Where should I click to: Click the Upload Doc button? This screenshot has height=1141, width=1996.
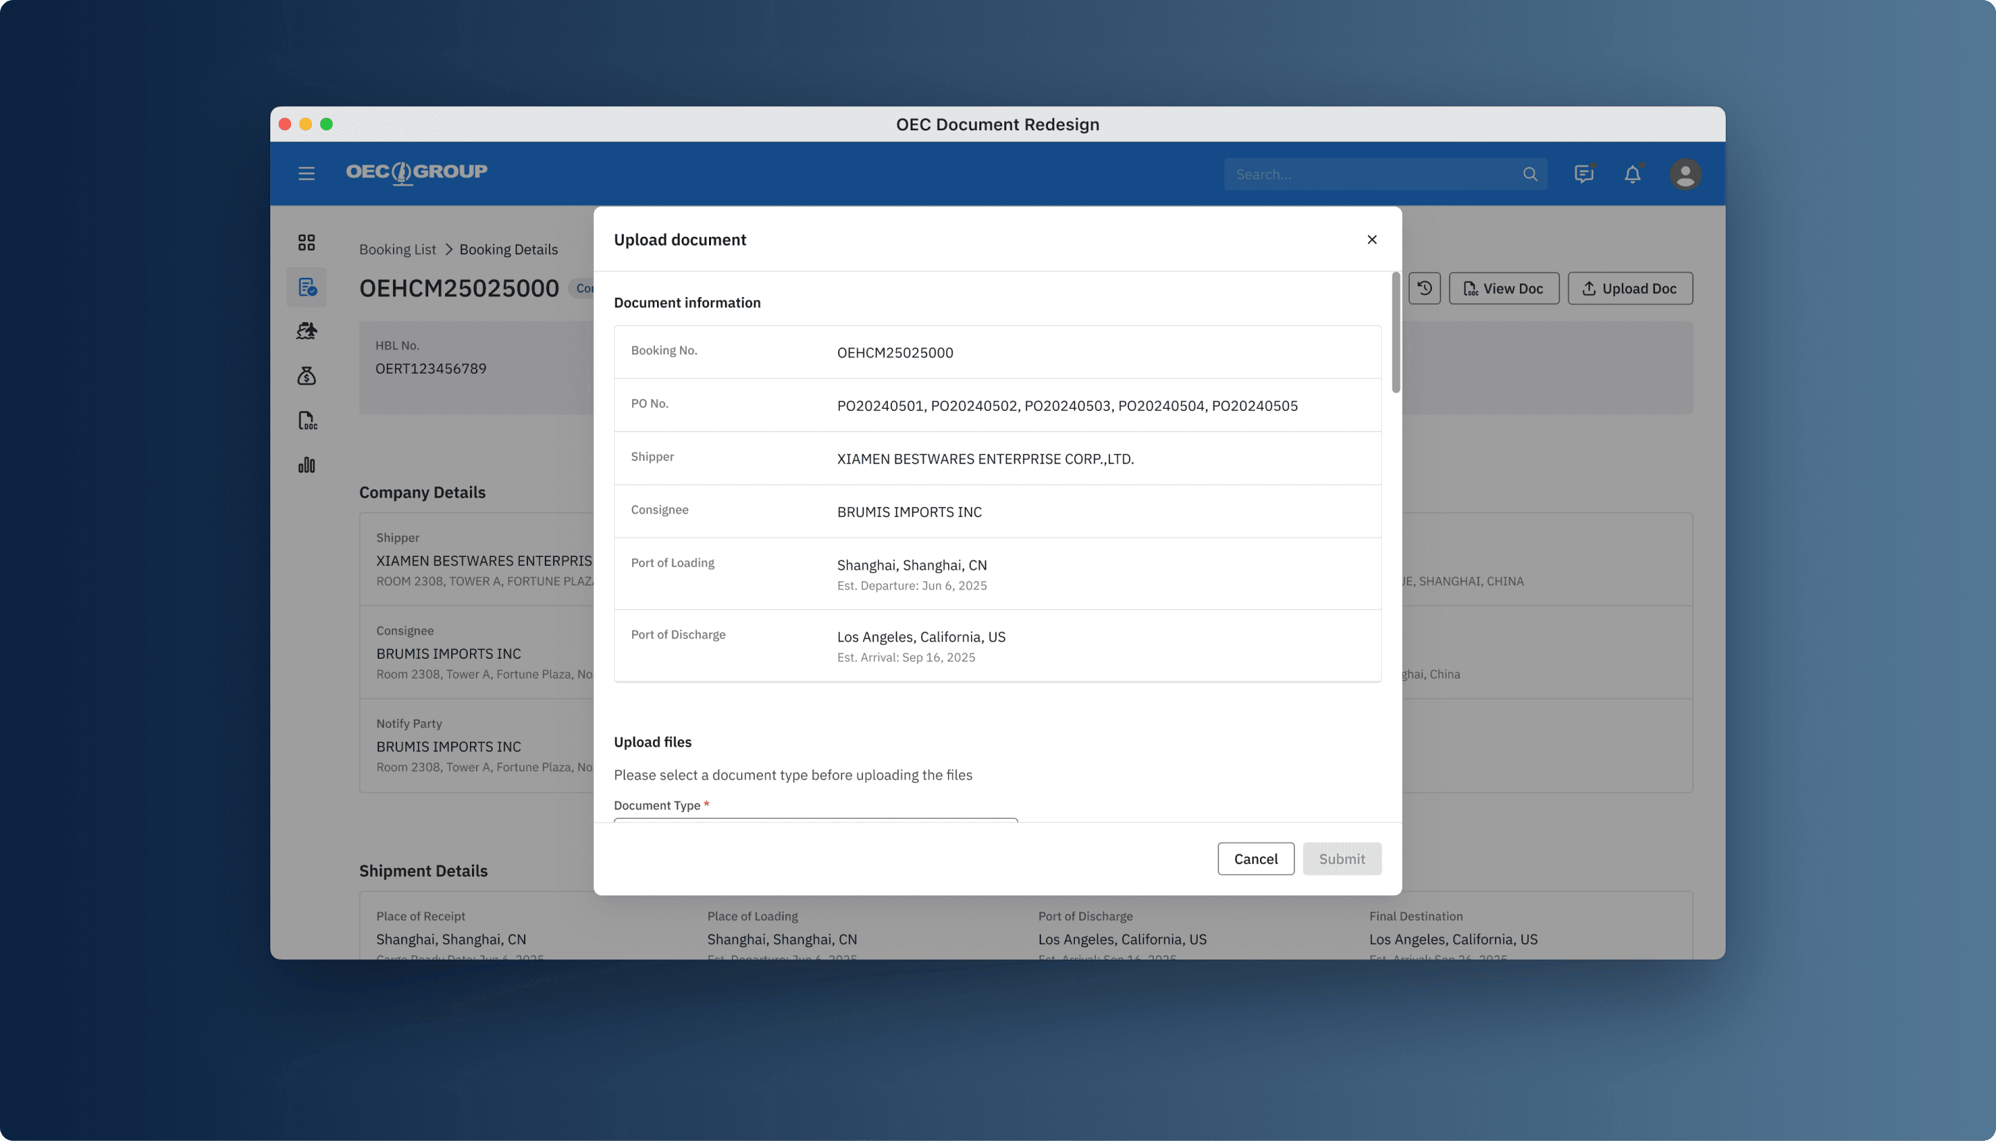pyautogui.click(x=1630, y=288)
